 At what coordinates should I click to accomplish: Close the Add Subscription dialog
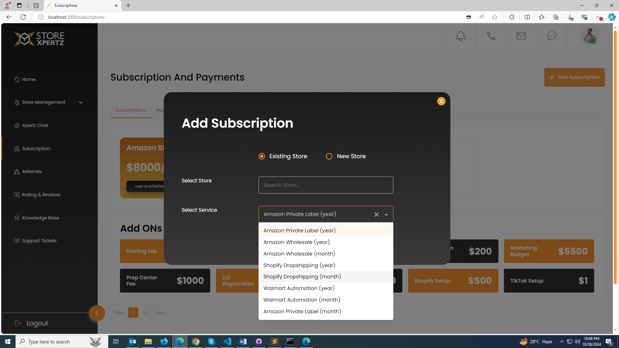(441, 101)
